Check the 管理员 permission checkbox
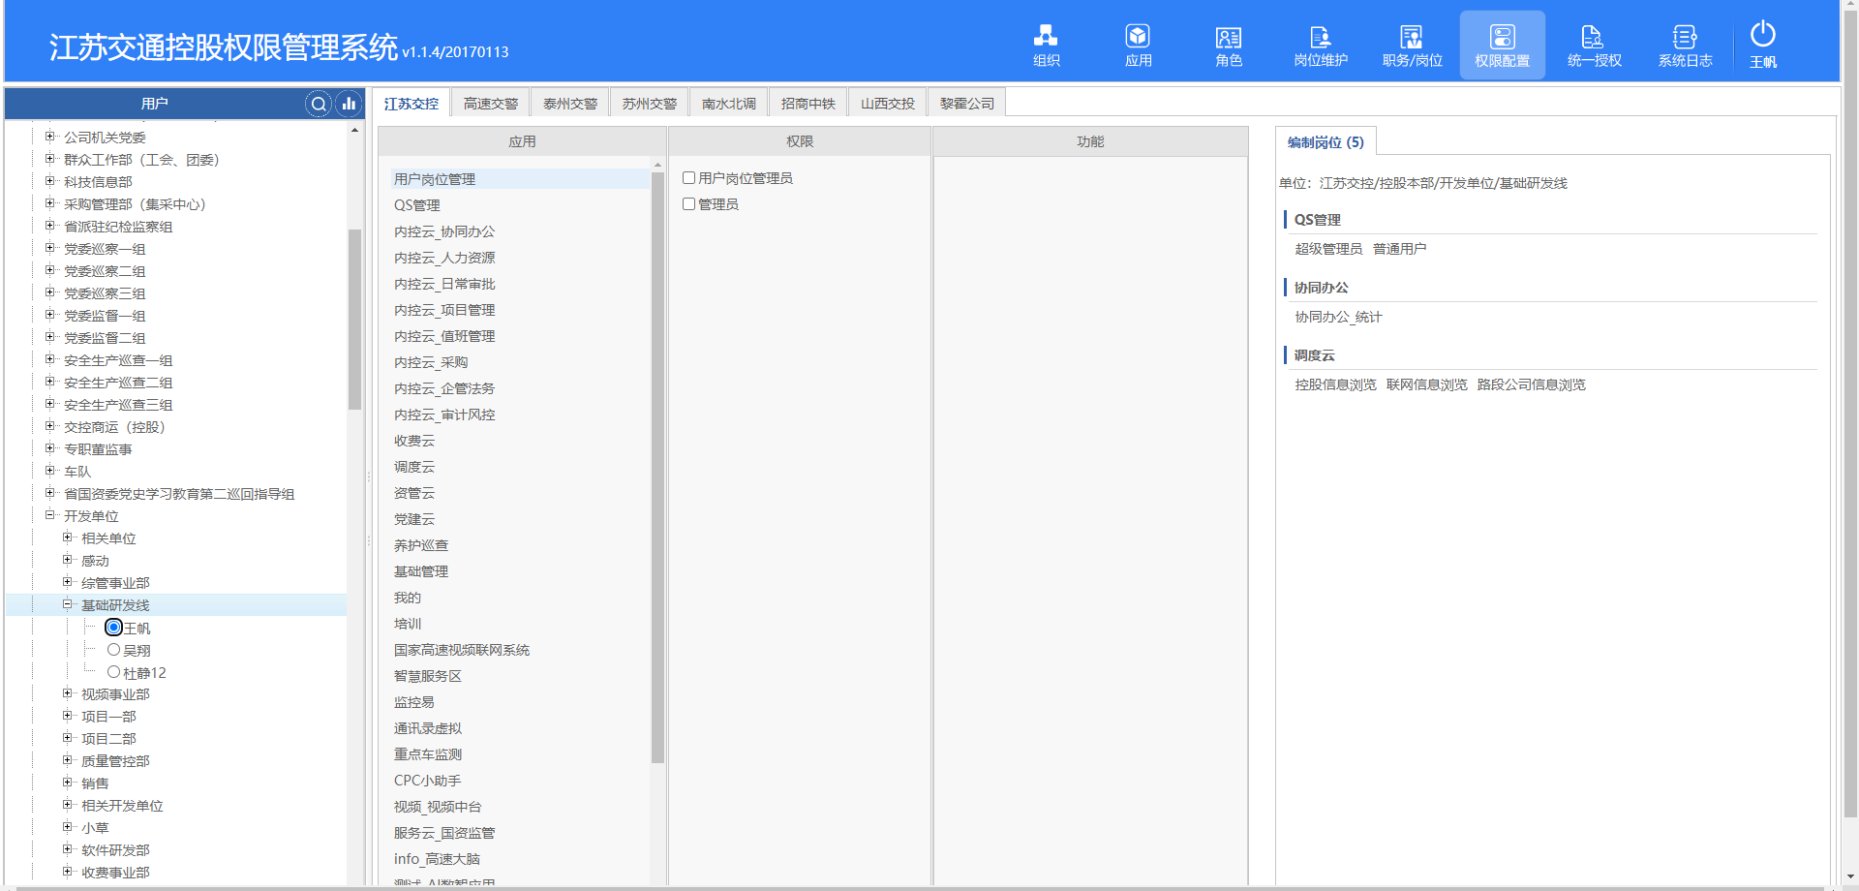Viewport: 1859px width, 891px height. pos(689,204)
